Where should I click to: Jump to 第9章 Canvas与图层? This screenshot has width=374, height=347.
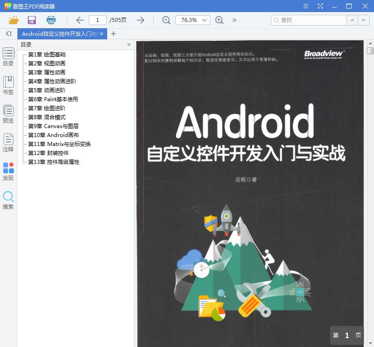click(x=53, y=126)
